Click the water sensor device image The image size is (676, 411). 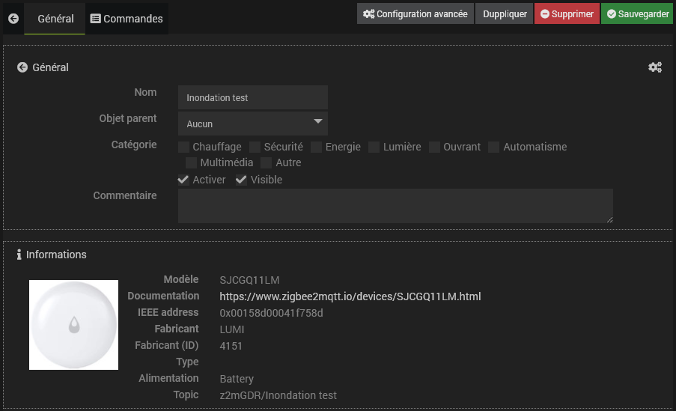[x=73, y=325]
